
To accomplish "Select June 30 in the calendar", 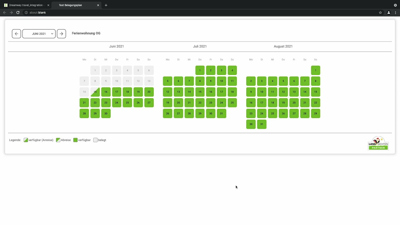I will 106,113.
